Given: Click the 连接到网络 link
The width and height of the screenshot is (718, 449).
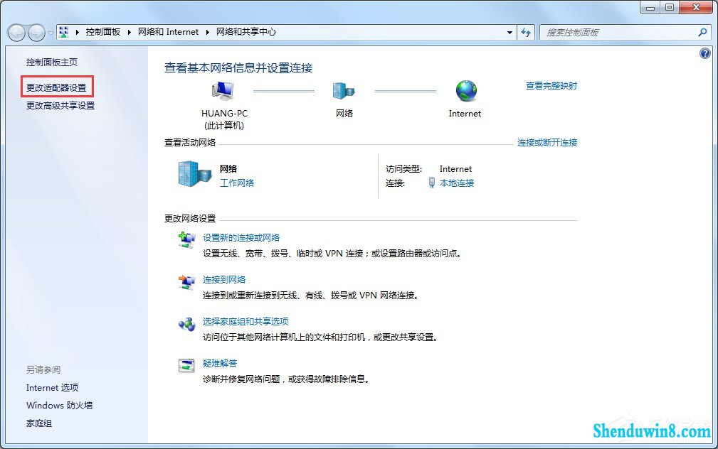Looking at the screenshot, I should pos(224,279).
